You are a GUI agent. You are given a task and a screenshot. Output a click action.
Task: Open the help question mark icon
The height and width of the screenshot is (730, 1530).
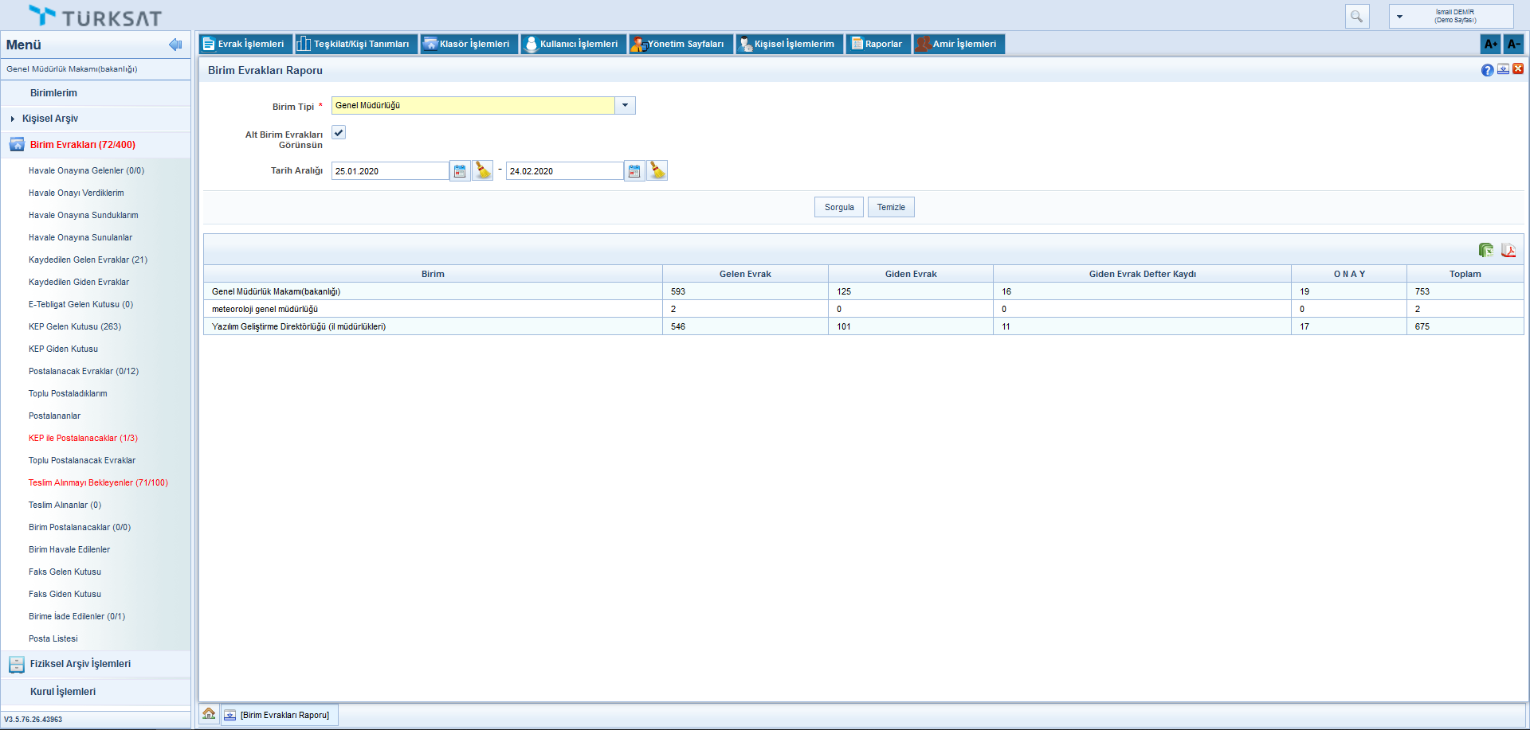pyautogui.click(x=1487, y=70)
